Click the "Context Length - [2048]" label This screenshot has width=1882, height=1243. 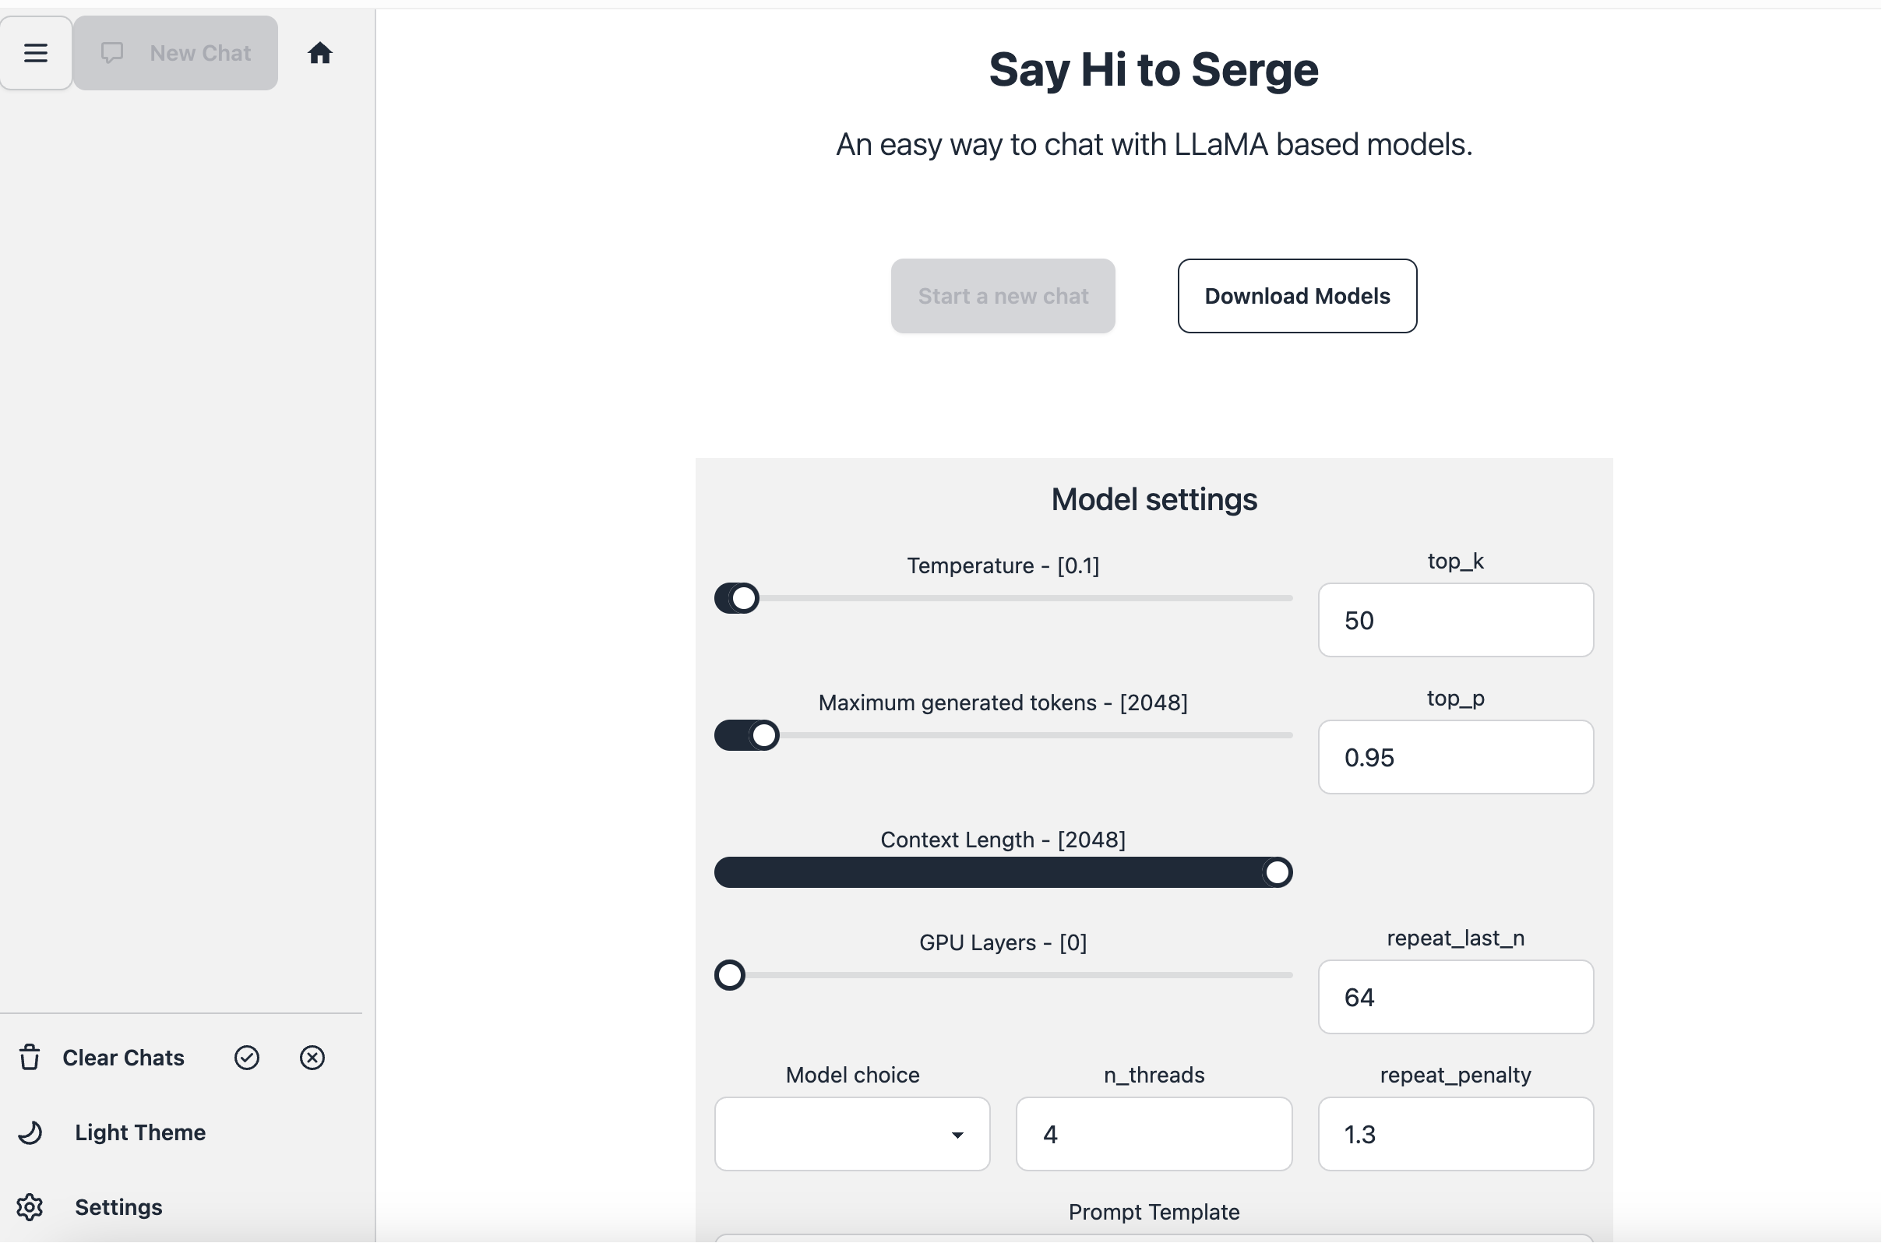tap(1003, 840)
